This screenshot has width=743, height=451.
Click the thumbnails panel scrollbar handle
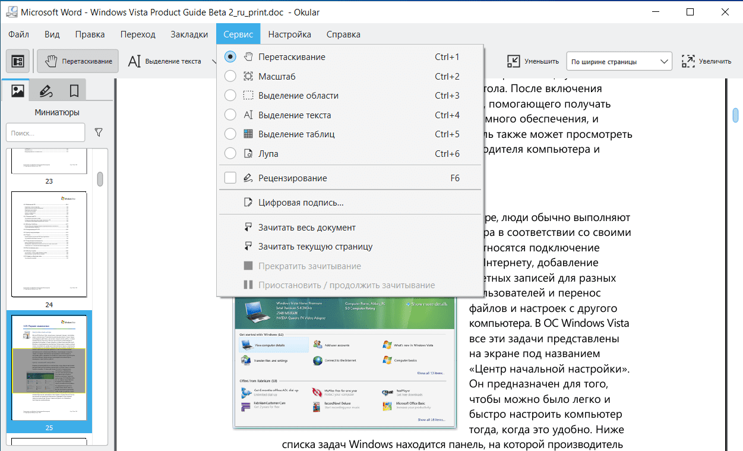point(100,179)
